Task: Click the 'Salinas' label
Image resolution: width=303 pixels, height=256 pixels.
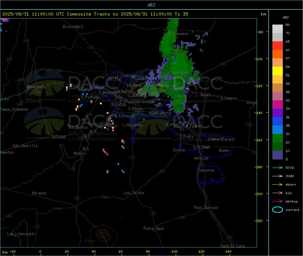Action: (58, 137)
